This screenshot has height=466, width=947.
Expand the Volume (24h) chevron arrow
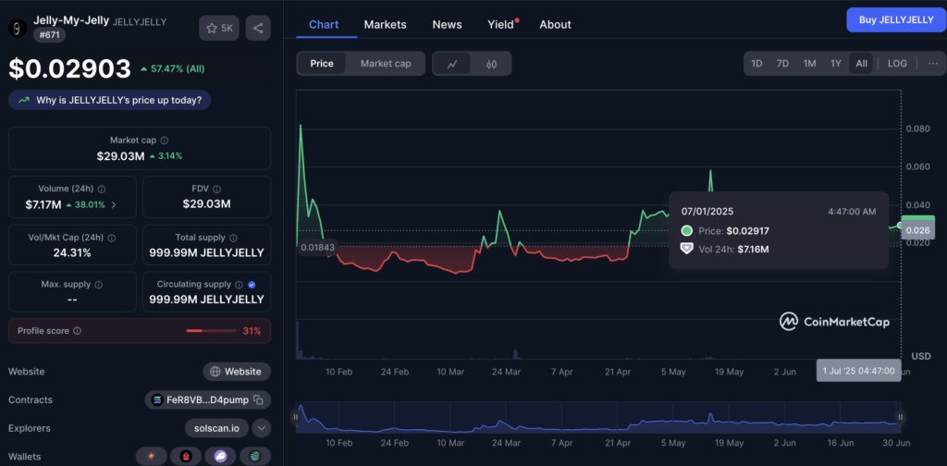point(114,204)
